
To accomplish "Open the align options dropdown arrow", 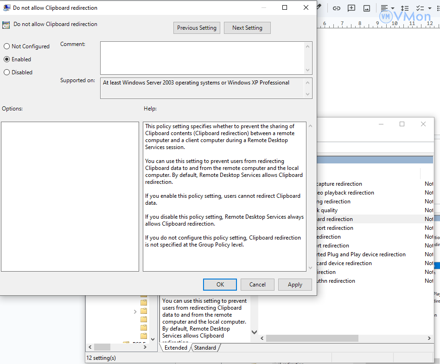I will click(x=393, y=8).
